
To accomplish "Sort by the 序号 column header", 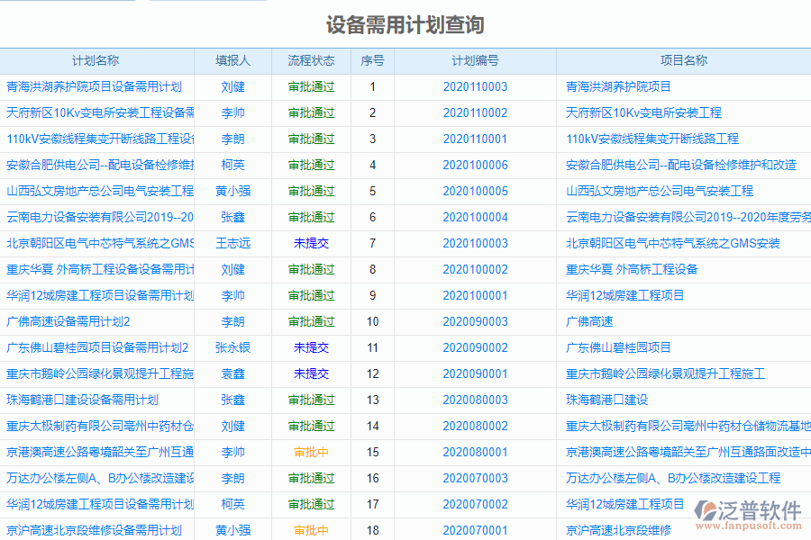I will [368, 61].
